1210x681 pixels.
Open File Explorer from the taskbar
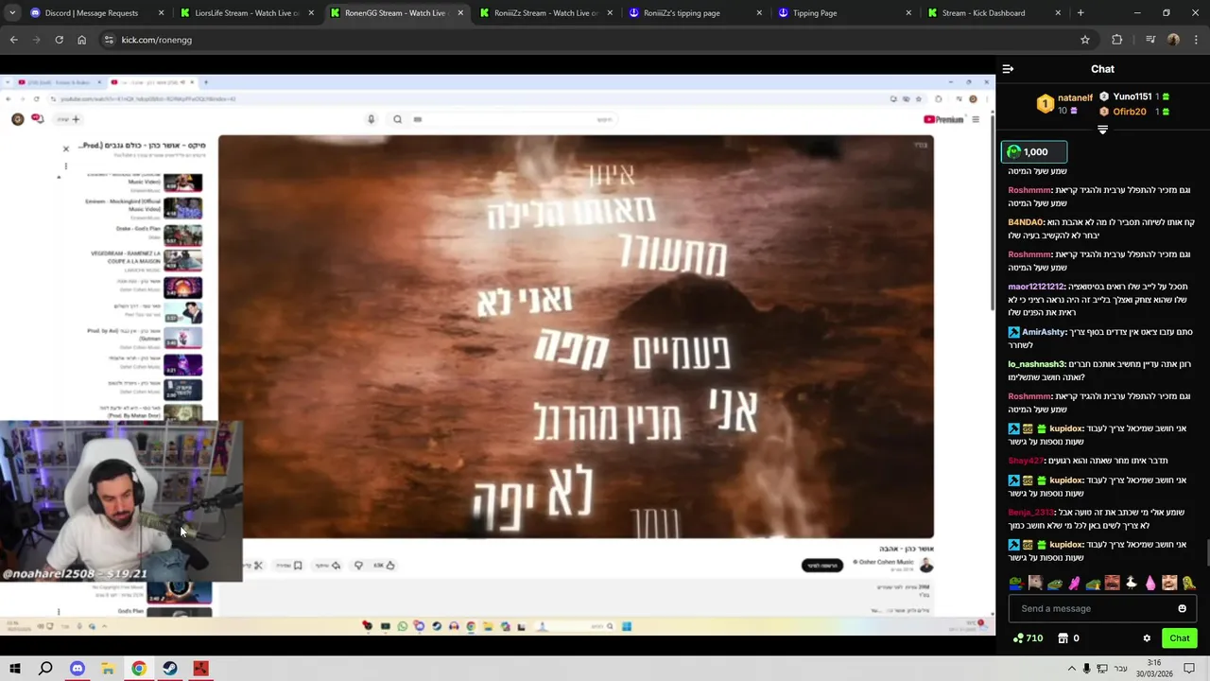coord(108,669)
